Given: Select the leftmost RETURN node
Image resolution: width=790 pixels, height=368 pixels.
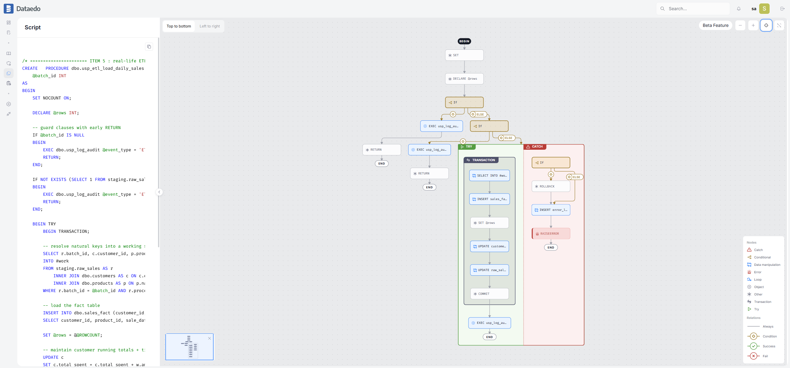Looking at the screenshot, I should point(382,150).
